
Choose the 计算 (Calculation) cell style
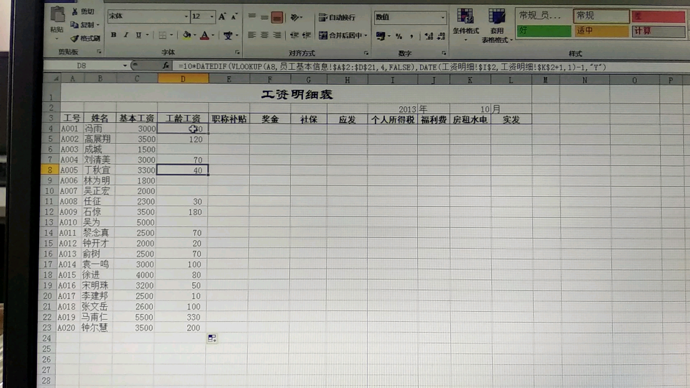click(658, 31)
